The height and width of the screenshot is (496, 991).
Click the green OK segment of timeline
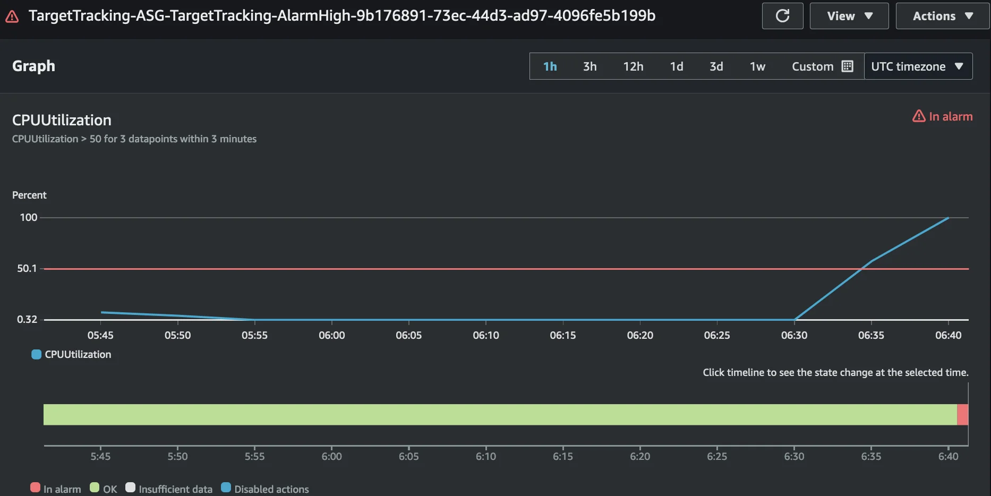pyautogui.click(x=500, y=414)
